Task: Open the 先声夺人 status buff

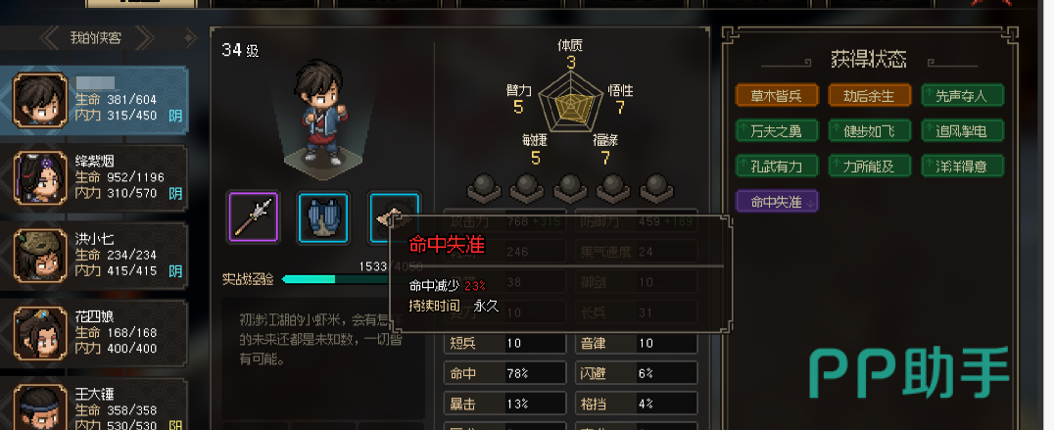Action: pos(963,95)
